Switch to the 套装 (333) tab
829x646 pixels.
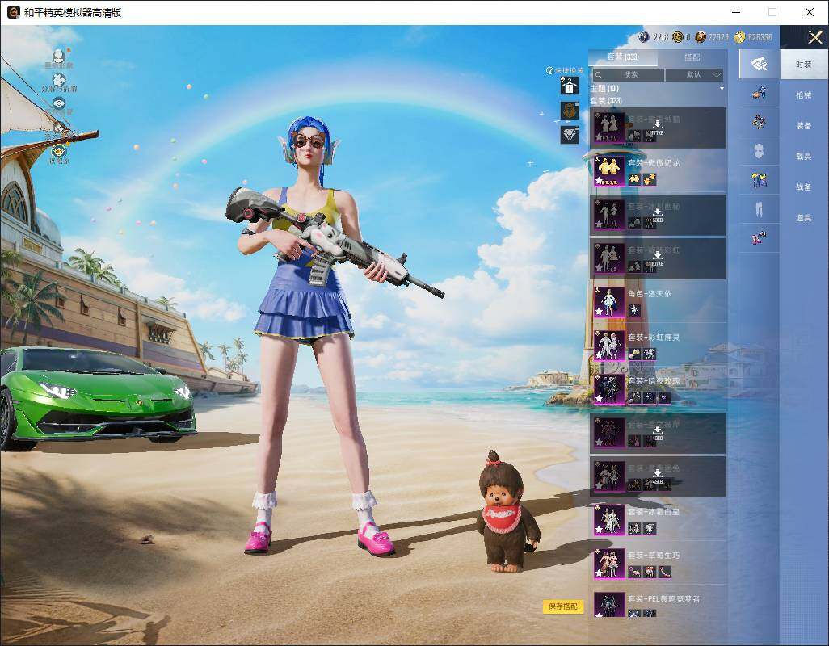point(623,57)
